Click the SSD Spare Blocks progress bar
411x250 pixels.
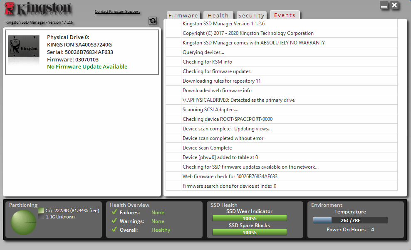250,233
